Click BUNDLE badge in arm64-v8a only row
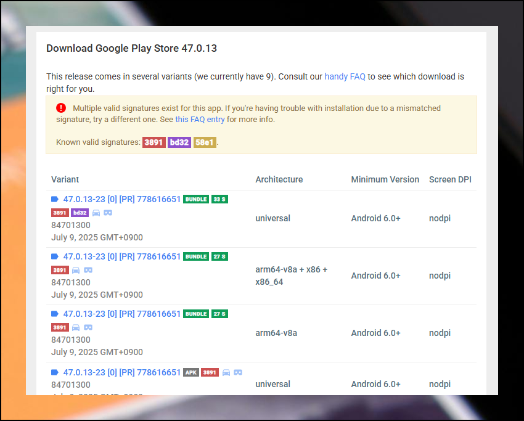The image size is (524, 421). (x=196, y=314)
